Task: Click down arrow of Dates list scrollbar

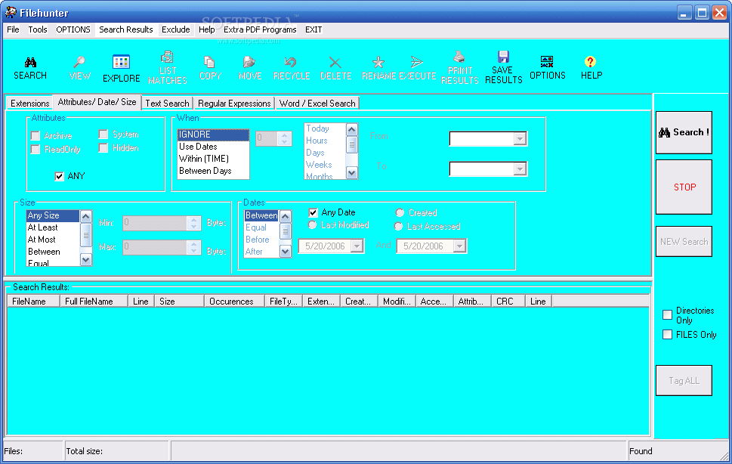Action: coord(286,252)
